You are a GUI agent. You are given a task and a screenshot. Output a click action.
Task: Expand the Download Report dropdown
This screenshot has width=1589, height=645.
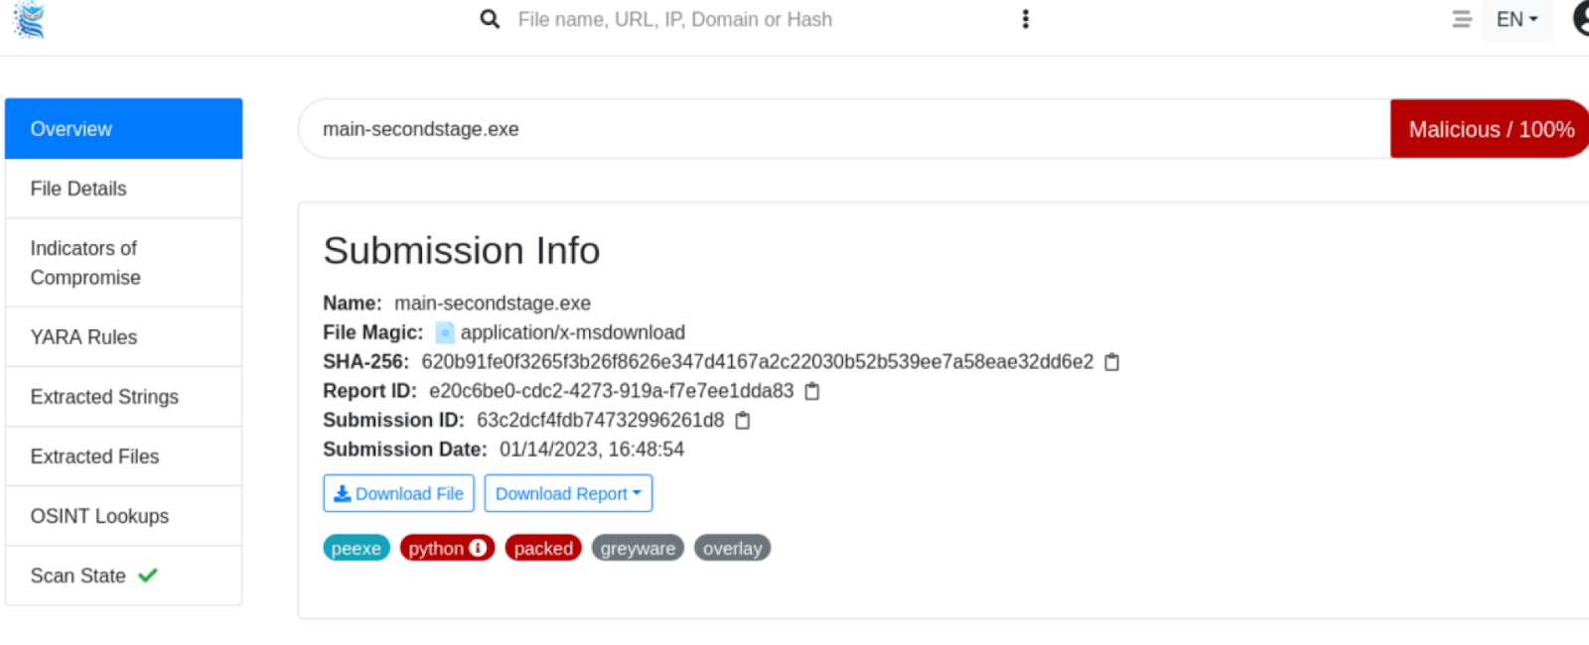tap(568, 494)
